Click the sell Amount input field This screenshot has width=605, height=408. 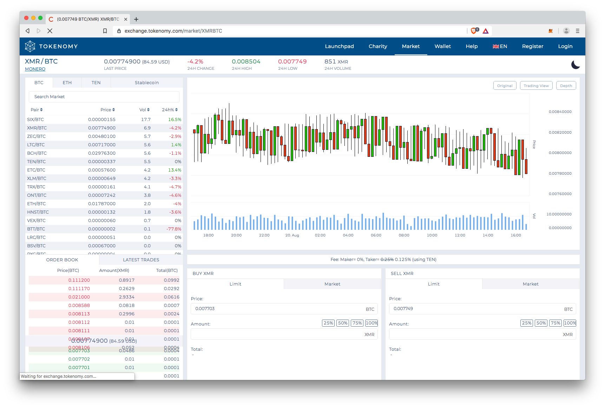pyautogui.click(x=482, y=334)
